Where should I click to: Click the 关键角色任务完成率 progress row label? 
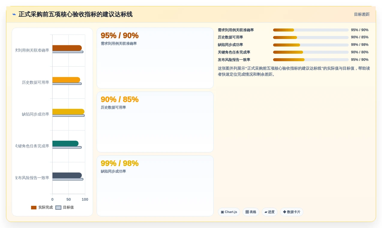click(234, 52)
